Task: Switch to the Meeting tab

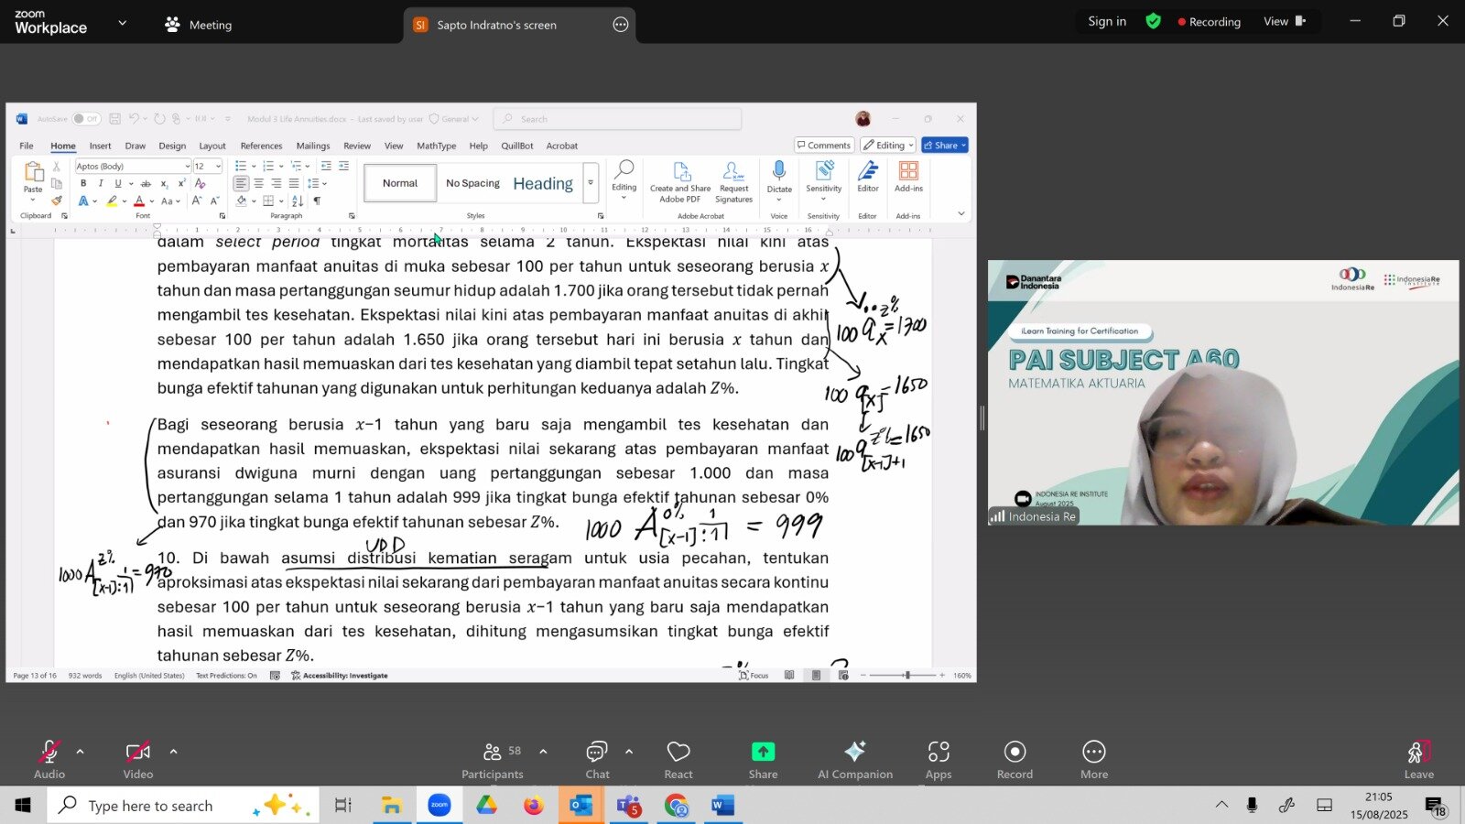Action: click(x=199, y=25)
